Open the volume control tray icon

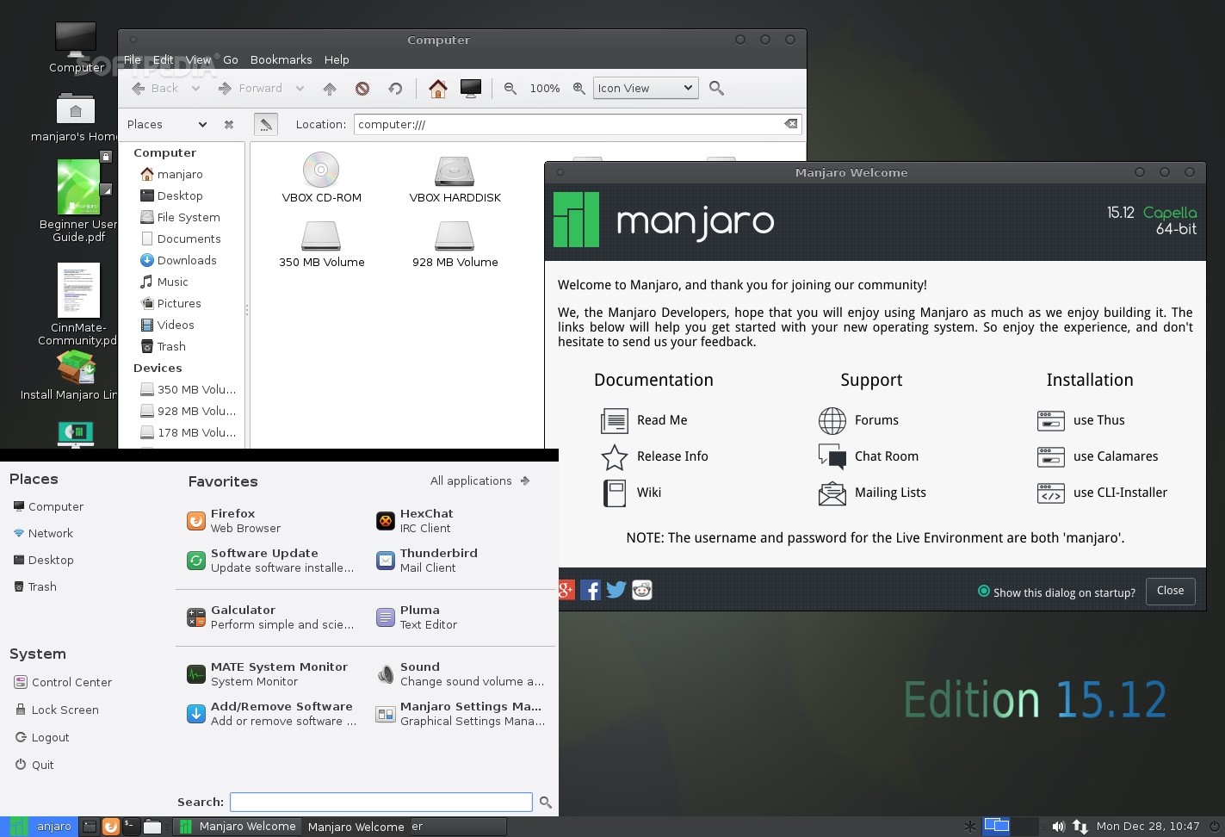pos(1058,827)
